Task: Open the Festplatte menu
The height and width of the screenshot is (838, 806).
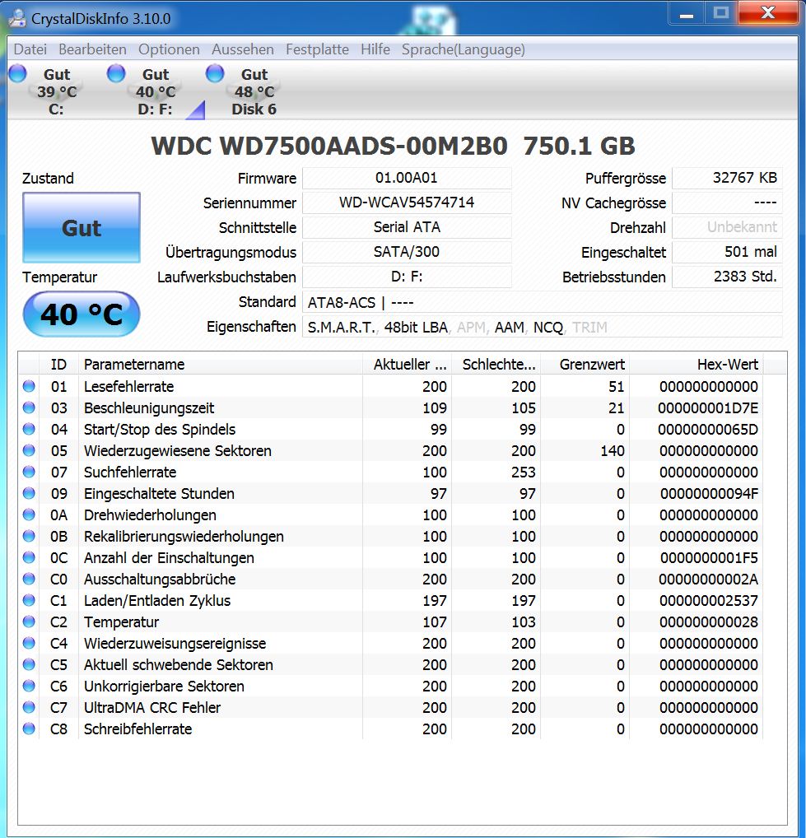Action: tap(317, 49)
